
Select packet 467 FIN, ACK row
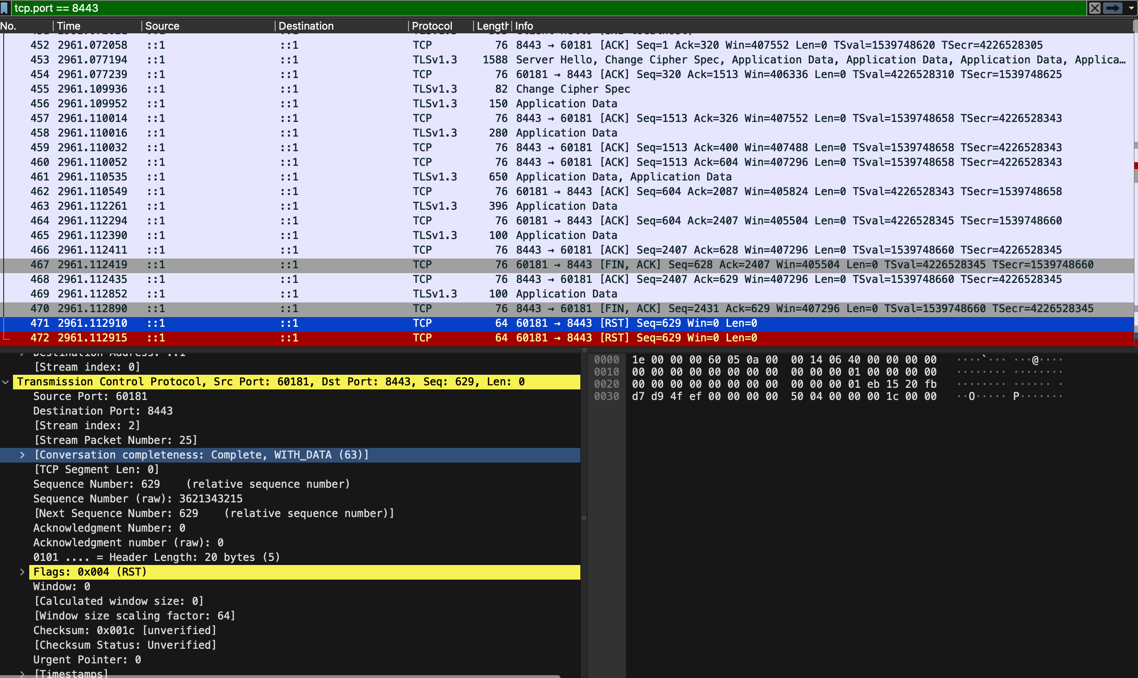pos(548,265)
